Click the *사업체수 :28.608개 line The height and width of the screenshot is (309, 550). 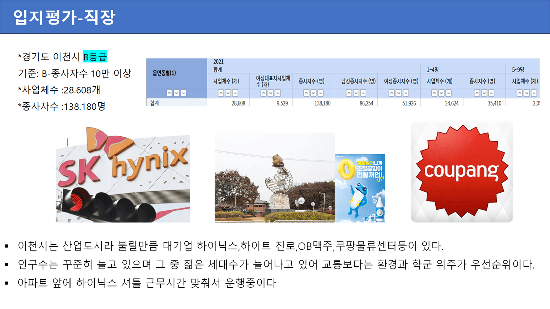click(x=59, y=90)
